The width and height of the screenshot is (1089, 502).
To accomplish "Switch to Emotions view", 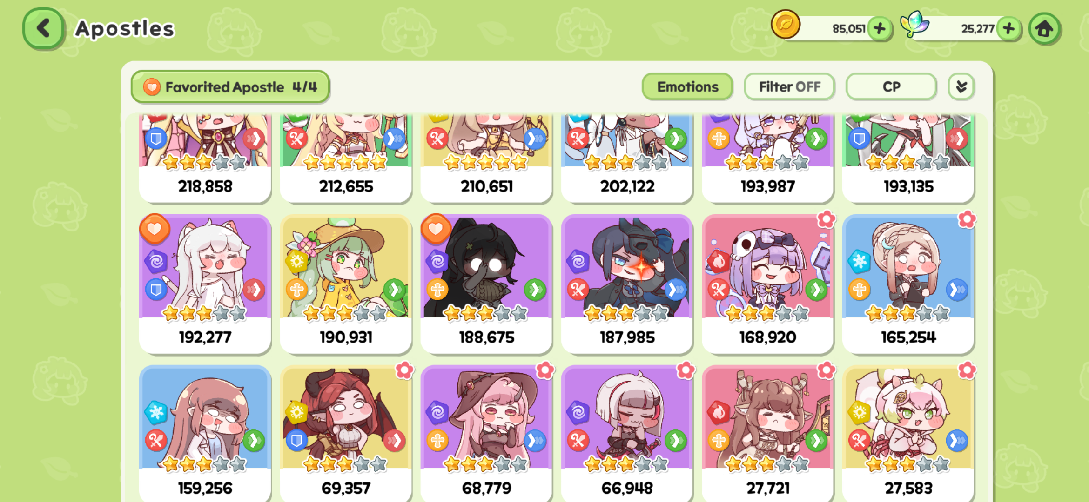I will point(687,87).
